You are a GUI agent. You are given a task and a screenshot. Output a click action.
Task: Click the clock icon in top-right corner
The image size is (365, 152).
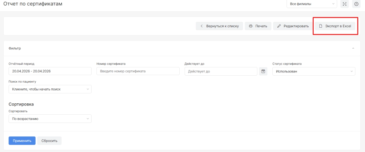tap(356, 4)
